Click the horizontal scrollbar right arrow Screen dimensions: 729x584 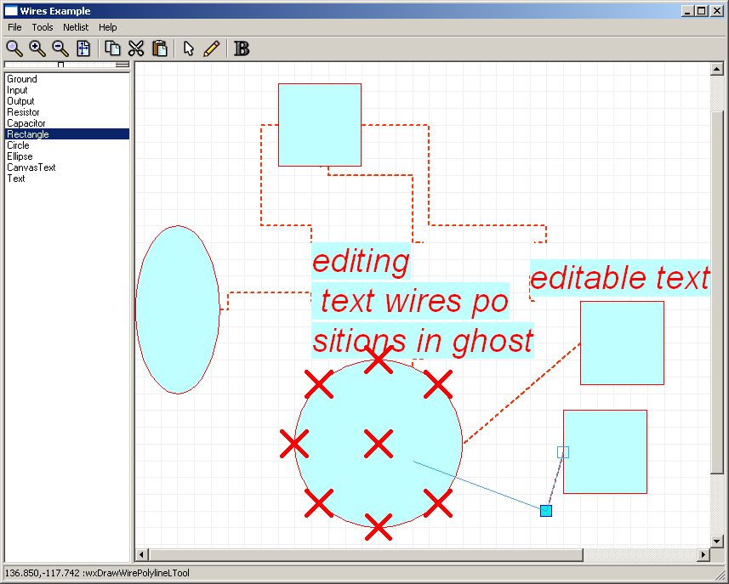(703, 555)
